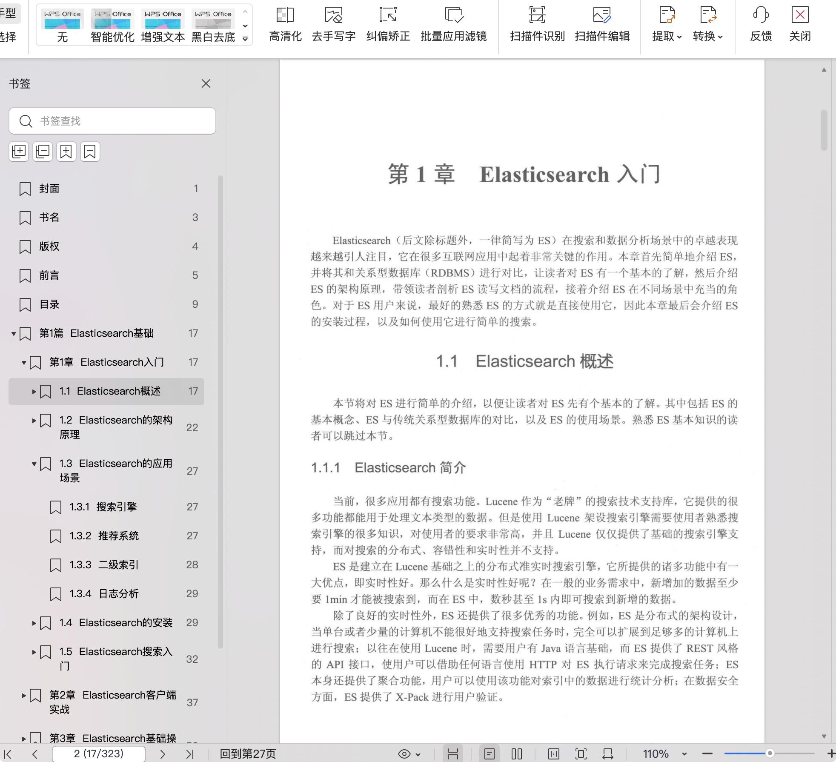Adjust the zoom slider handle
This screenshot has width=836, height=762.
tap(770, 753)
